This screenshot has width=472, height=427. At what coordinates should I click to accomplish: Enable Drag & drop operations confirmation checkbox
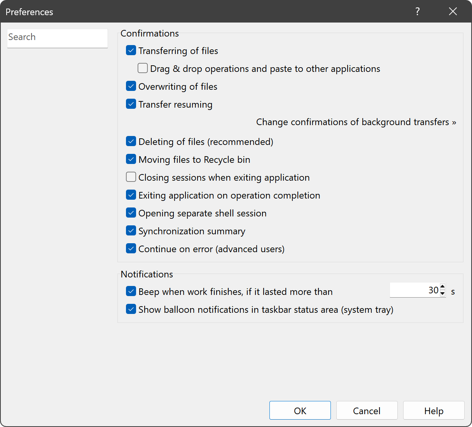pos(143,68)
